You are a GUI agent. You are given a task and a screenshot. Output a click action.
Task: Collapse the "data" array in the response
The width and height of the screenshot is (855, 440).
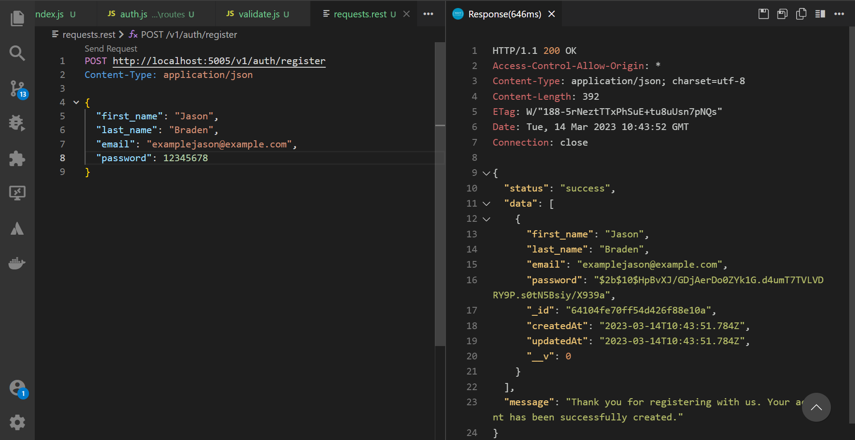(487, 204)
